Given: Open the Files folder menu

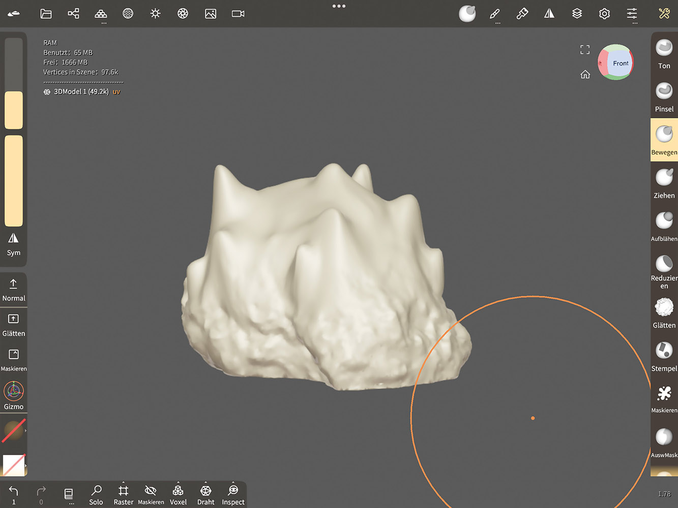Looking at the screenshot, I should point(46,14).
